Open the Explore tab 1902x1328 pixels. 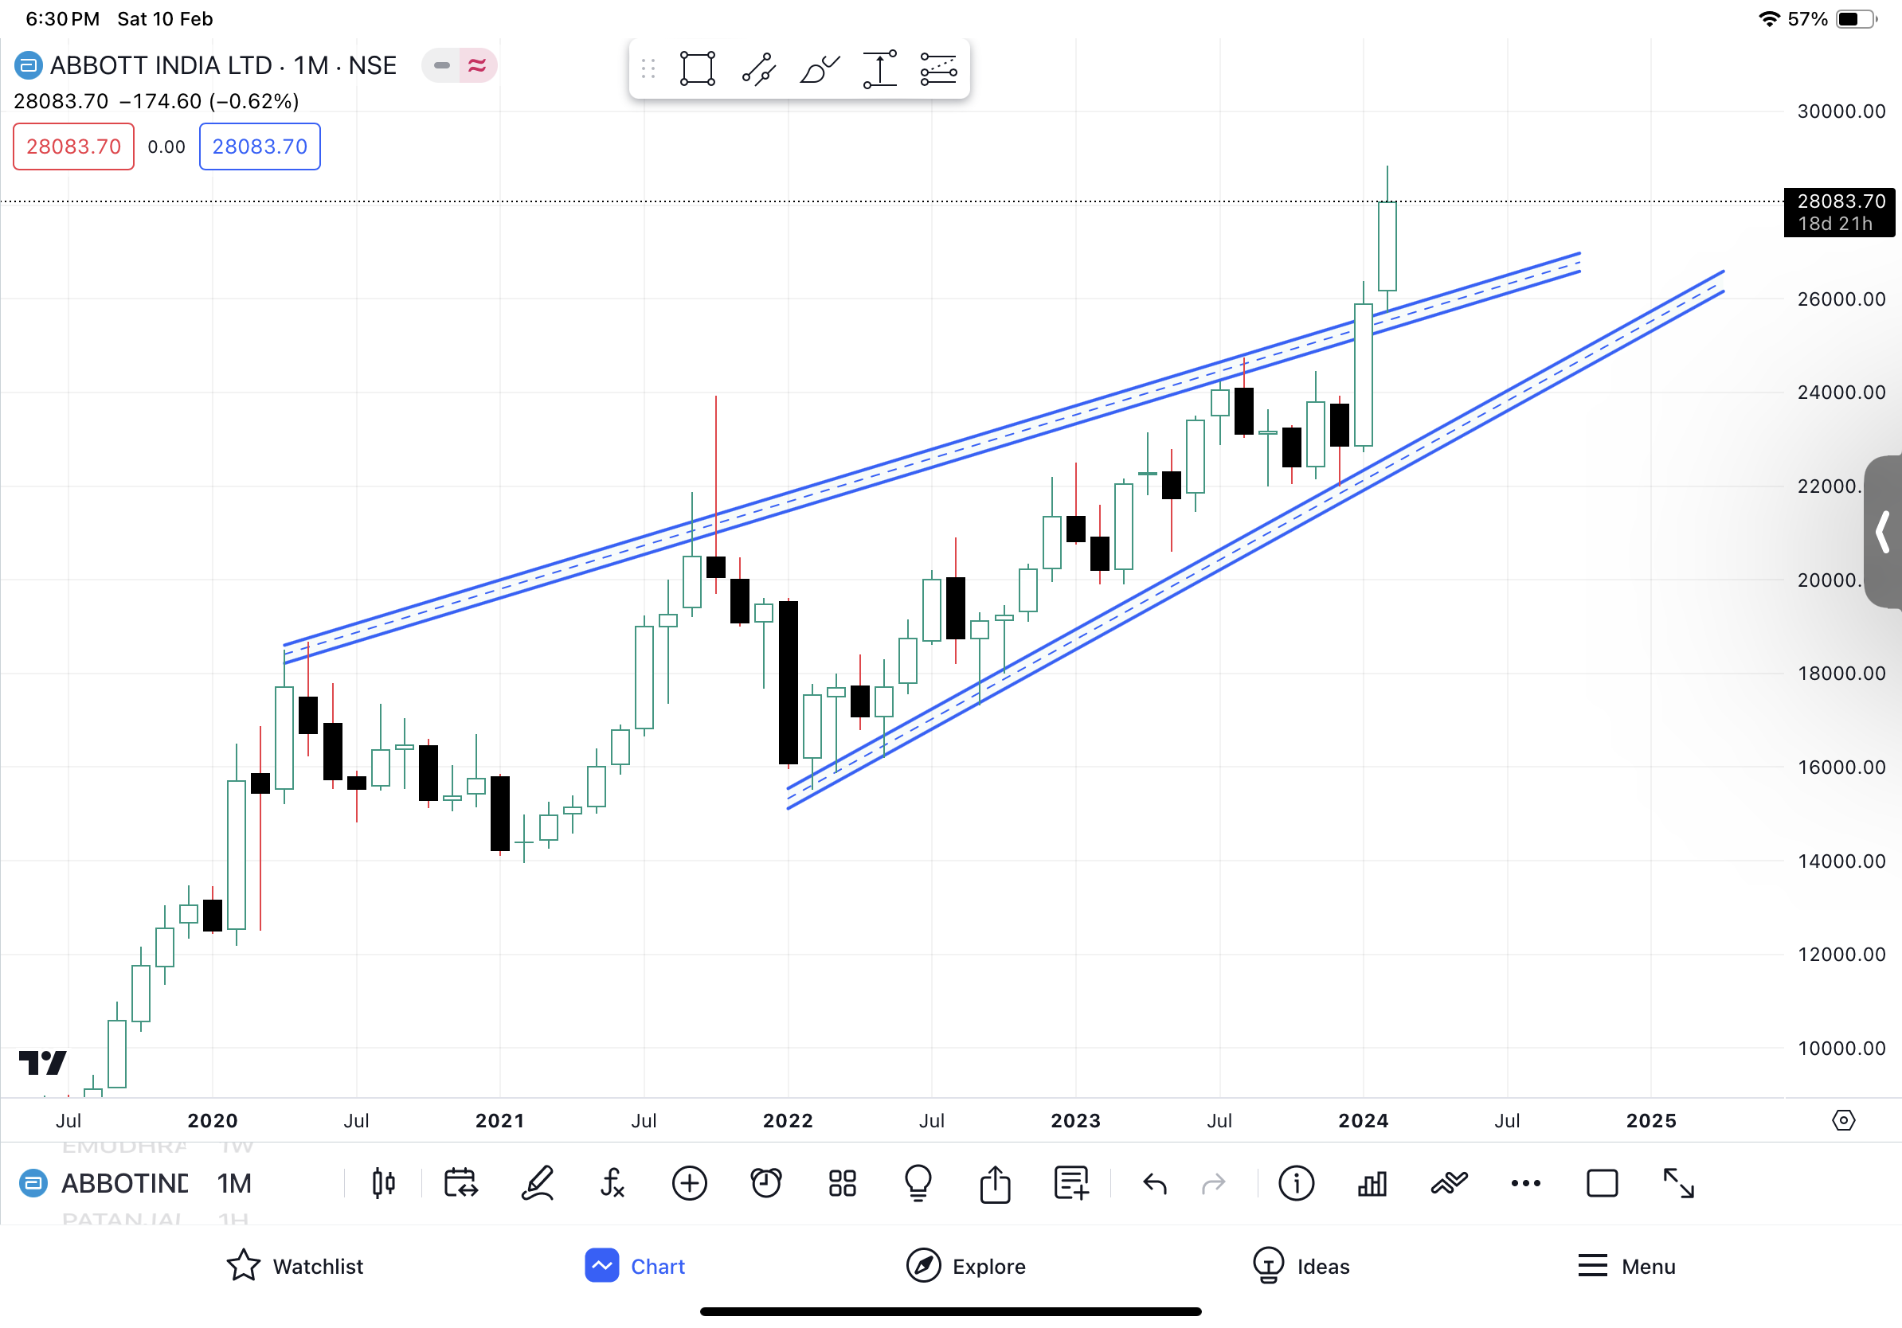click(x=966, y=1266)
